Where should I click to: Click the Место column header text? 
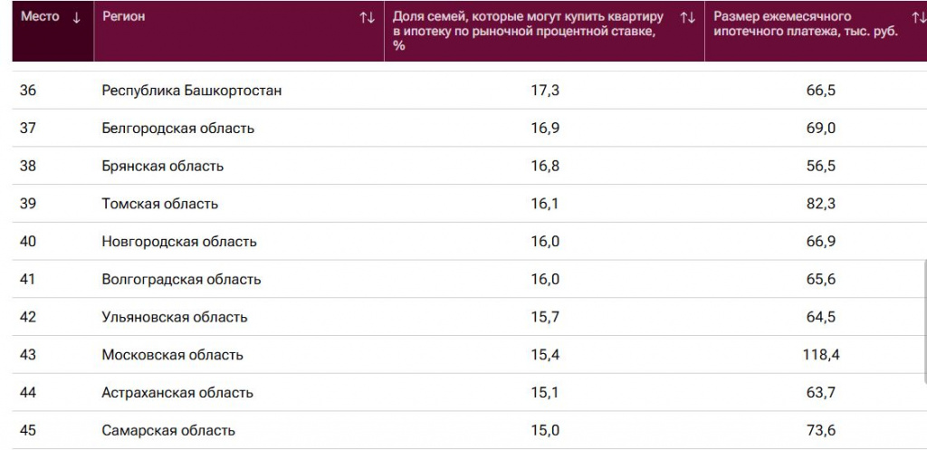39,17
